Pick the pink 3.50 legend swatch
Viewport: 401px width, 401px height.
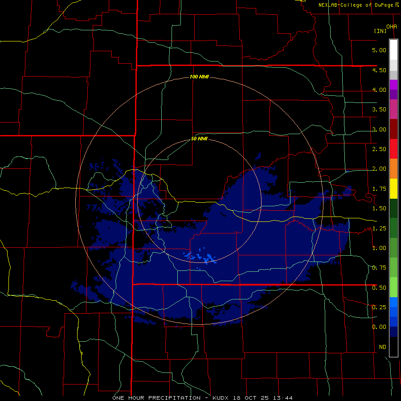393,109
